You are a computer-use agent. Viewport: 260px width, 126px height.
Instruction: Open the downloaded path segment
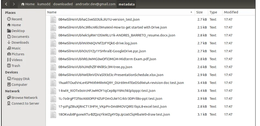click(63, 4)
